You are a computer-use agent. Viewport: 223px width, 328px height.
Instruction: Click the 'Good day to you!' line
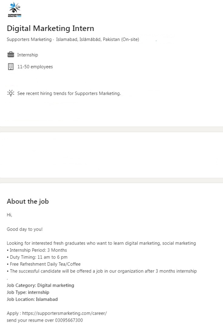click(25, 229)
